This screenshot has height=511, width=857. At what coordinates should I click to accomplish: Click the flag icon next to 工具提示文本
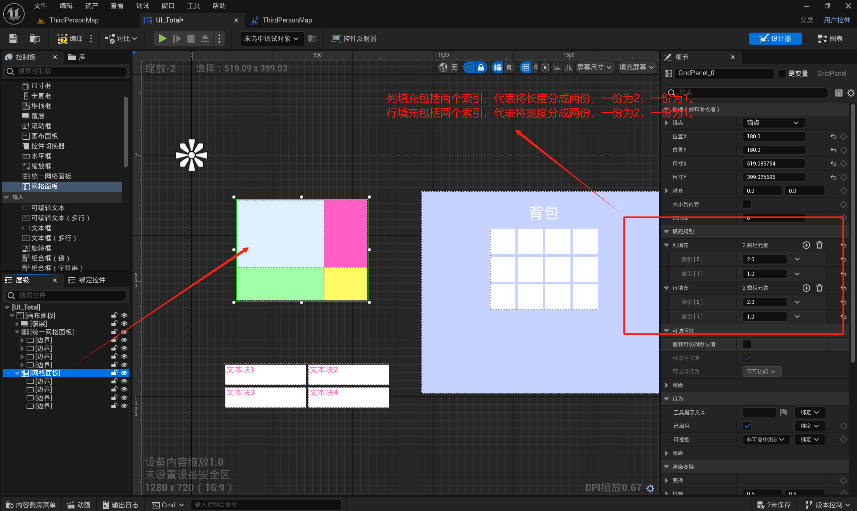click(x=784, y=413)
